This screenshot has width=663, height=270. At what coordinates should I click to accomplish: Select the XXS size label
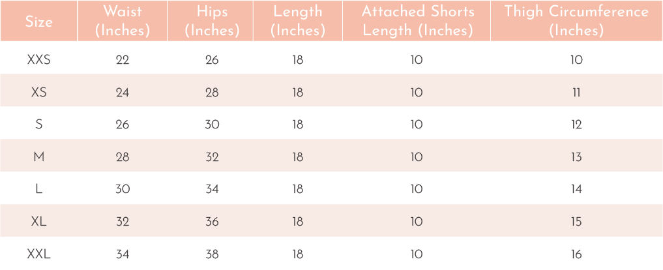tap(38, 60)
